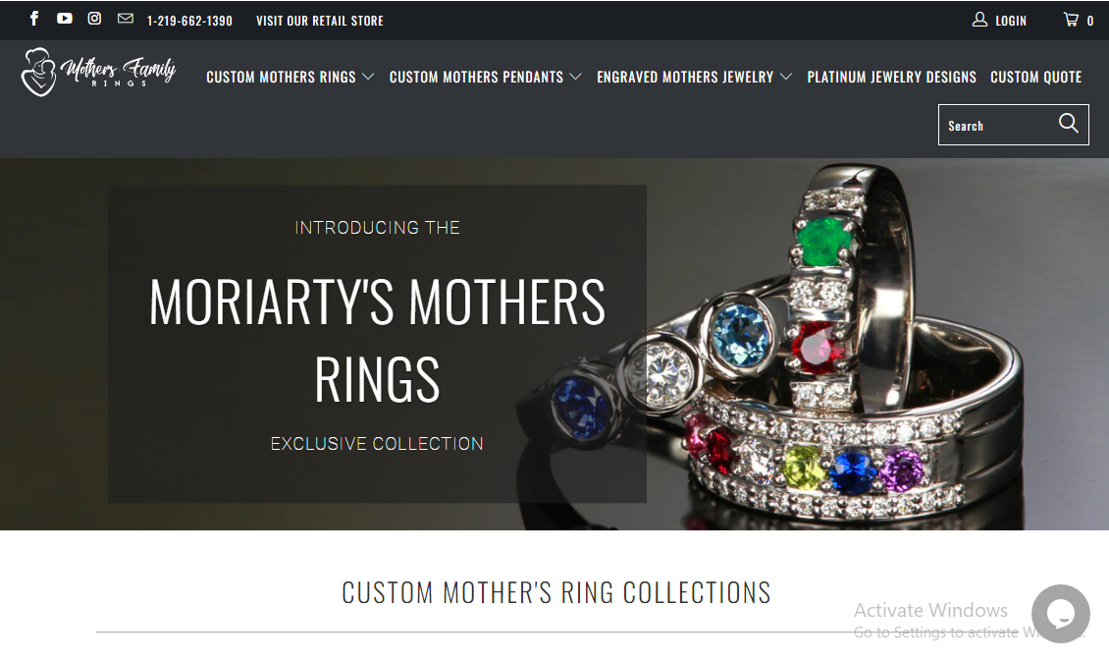Open the YouTube channel icon
1109x662 pixels.
point(65,19)
